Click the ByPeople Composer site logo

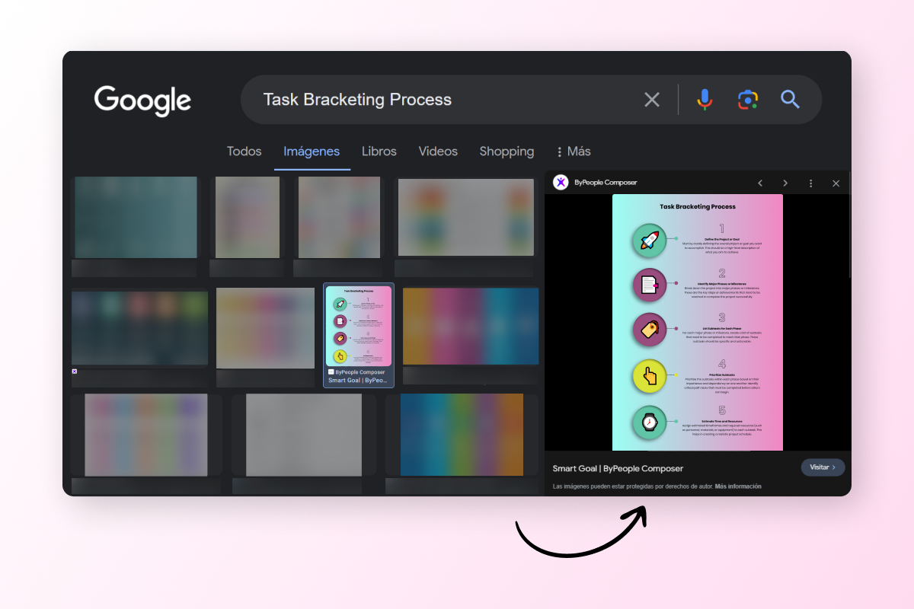pos(561,183)
